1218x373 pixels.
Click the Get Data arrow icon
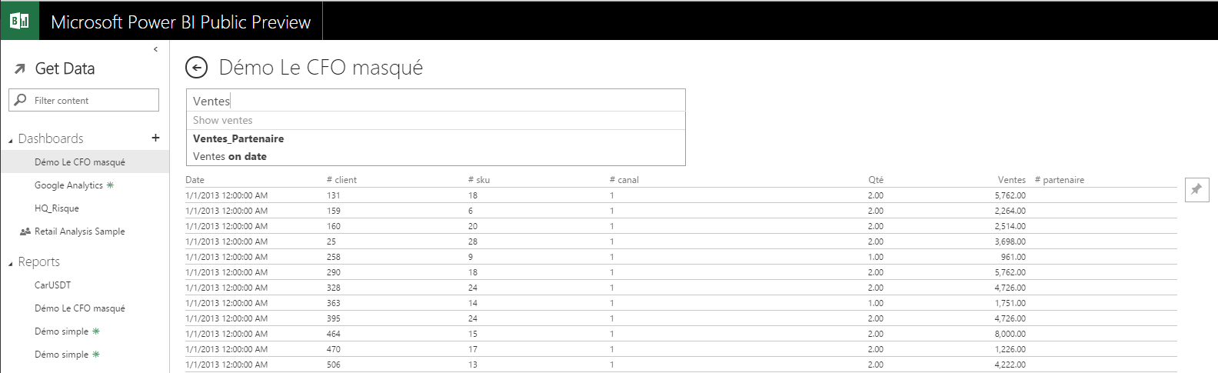pyautogui.click(x=20, y=69)
